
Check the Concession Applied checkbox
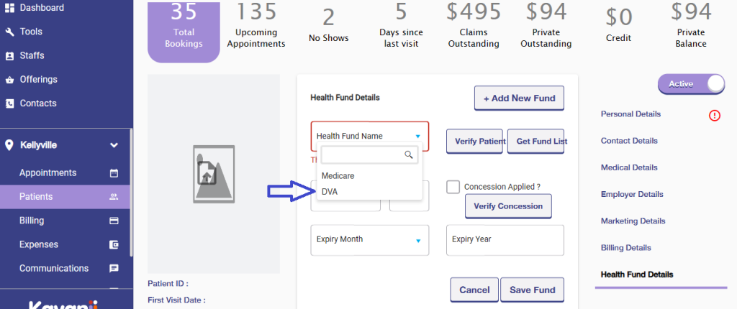click(x=453, y=187)
